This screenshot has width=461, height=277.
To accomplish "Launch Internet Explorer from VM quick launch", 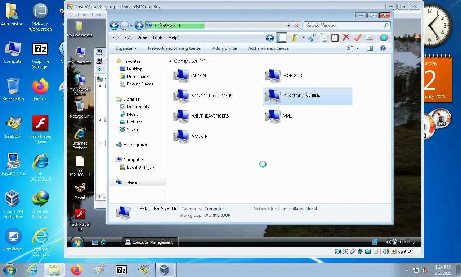I will point(104,242).
